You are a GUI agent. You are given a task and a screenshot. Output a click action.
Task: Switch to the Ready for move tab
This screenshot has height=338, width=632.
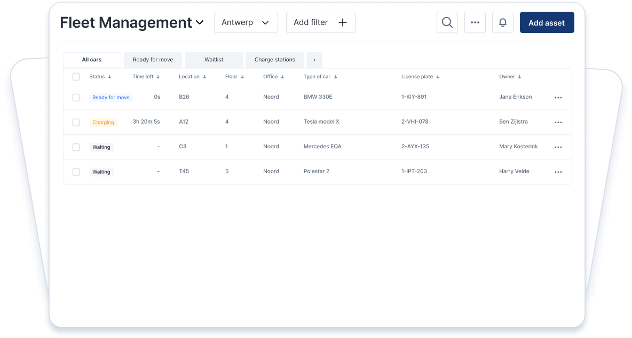pyautogui.click(x=153, y=60)
